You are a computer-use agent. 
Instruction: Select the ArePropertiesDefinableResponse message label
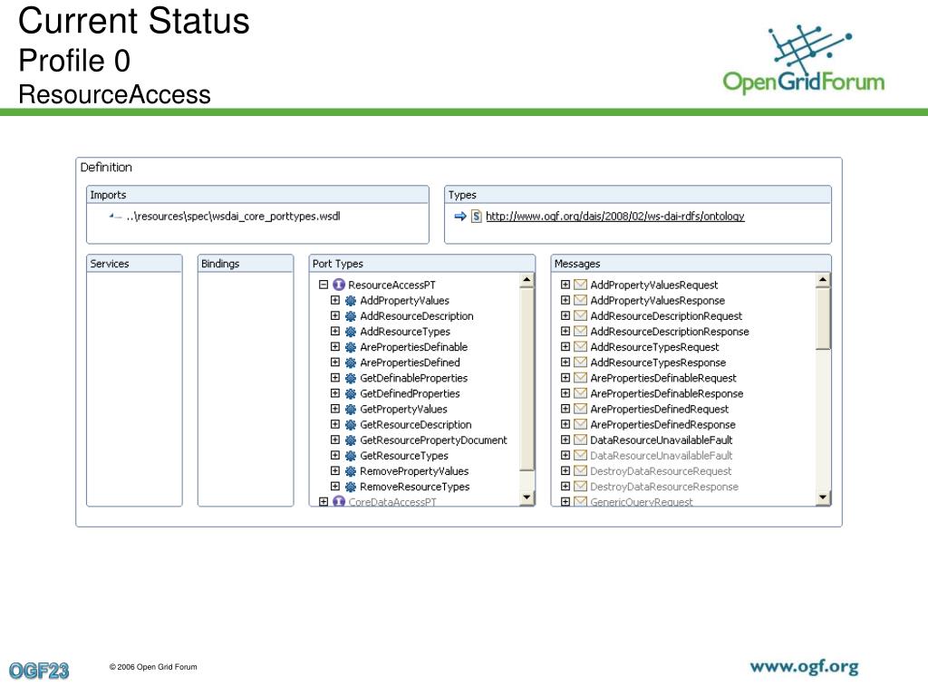coord(666,393)
